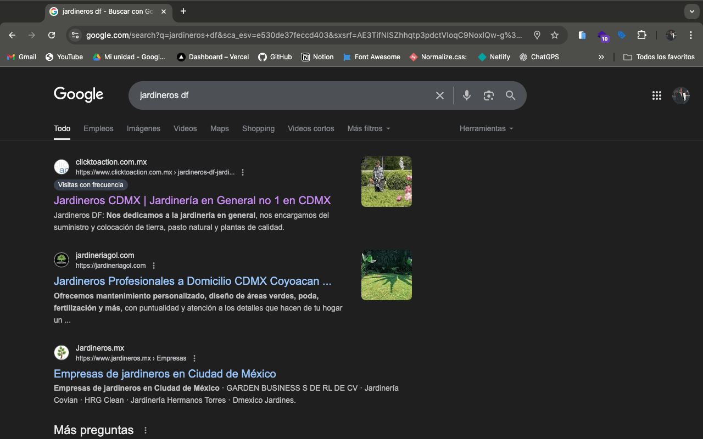Expand Herramientas dropdown
703x439 pixels.
487,128
